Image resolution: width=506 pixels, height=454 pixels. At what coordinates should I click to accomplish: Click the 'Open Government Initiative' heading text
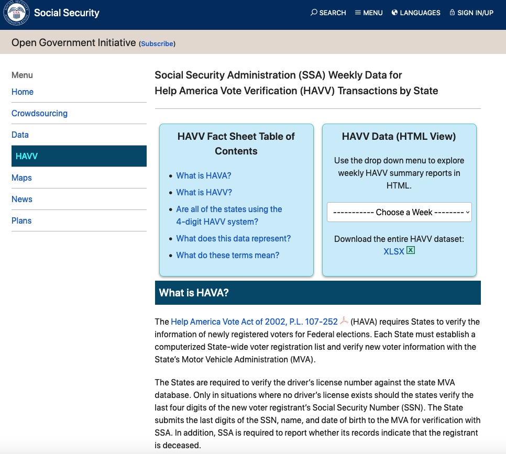coord(73,42)
